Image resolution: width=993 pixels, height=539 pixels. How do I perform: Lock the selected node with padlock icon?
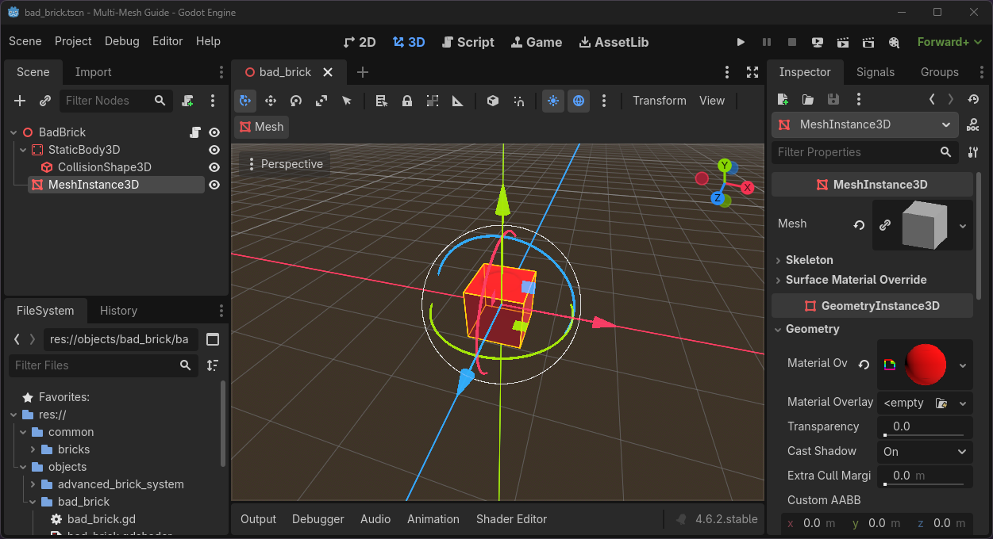(407, 101)
